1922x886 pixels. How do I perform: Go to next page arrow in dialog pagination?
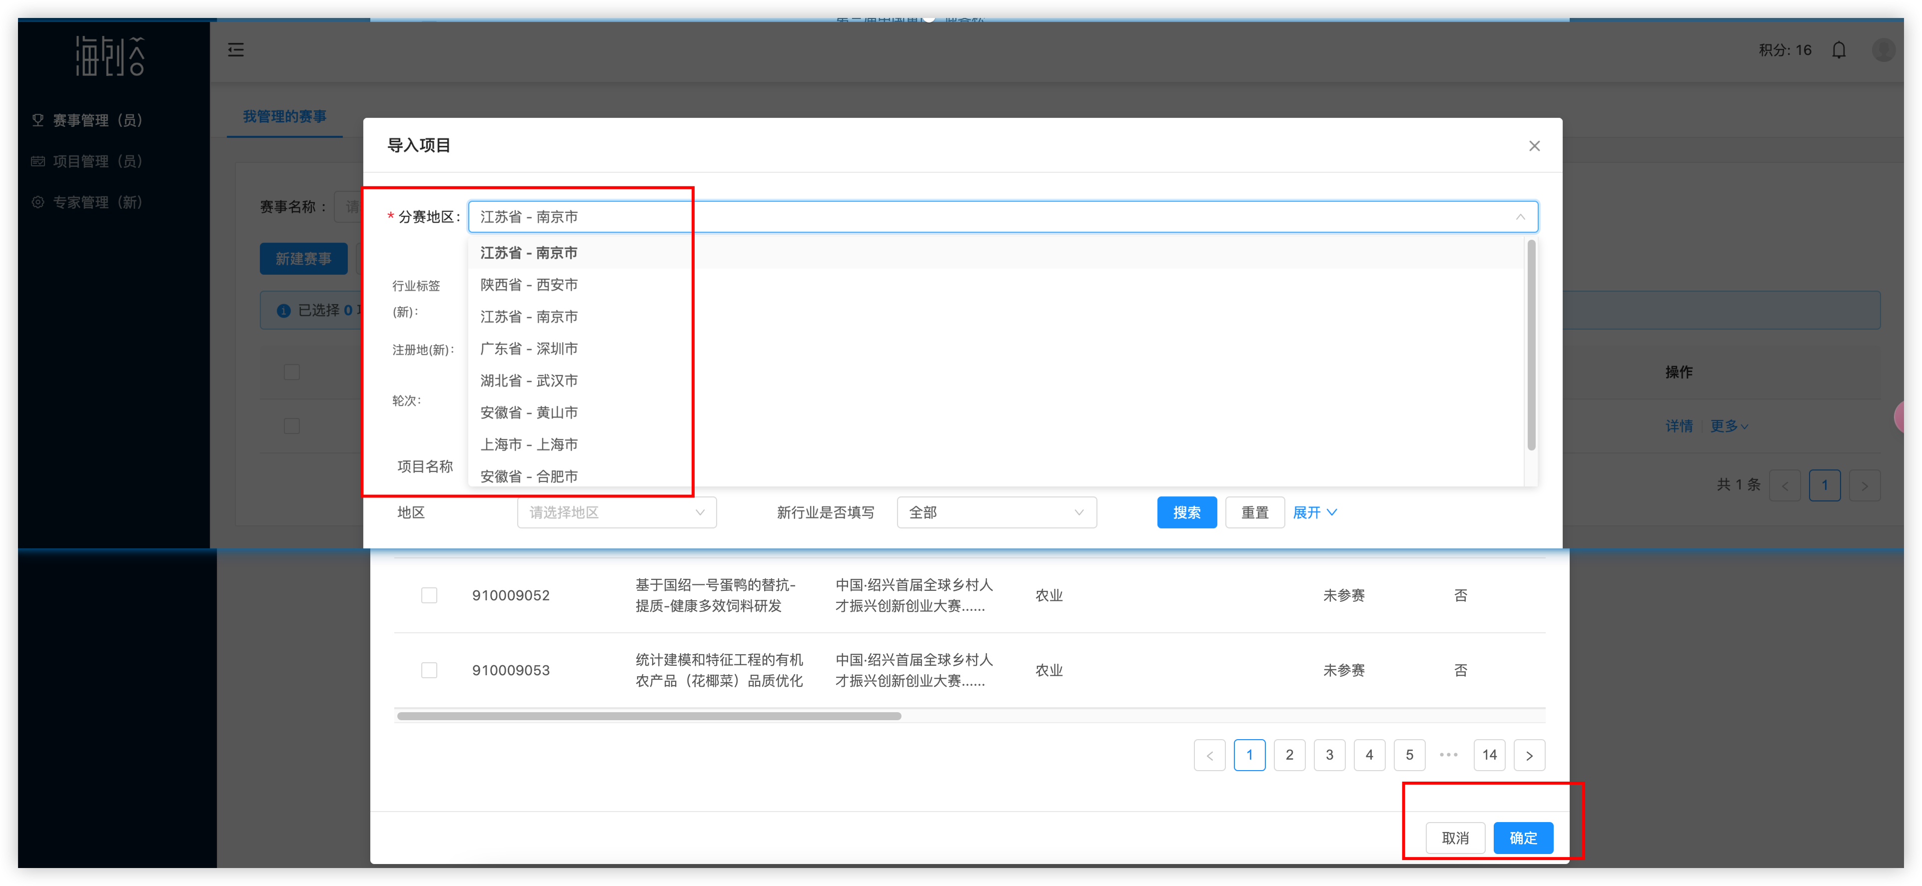[1529, 756]
